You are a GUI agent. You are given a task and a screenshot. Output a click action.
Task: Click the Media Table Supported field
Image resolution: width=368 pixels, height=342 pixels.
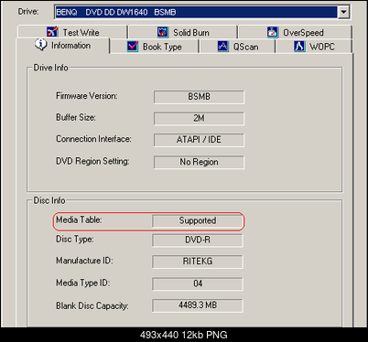(x=198, y=220)
